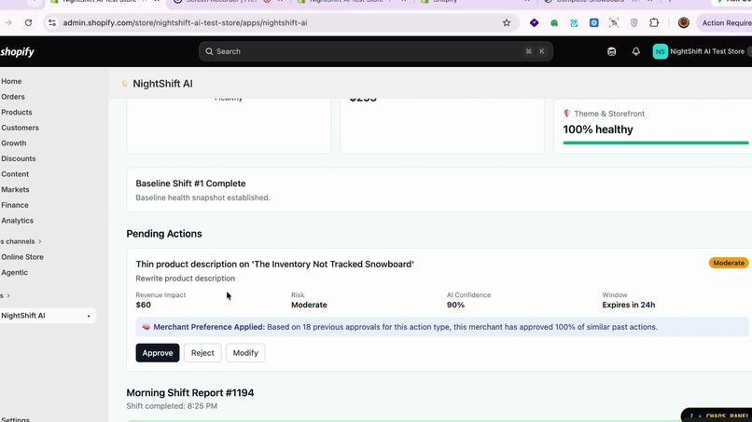Image resolution: width=752 pixels, height=422 pixels.
Task: Approve the pending action
Action: pyautogui.click(x=158, y=353)
